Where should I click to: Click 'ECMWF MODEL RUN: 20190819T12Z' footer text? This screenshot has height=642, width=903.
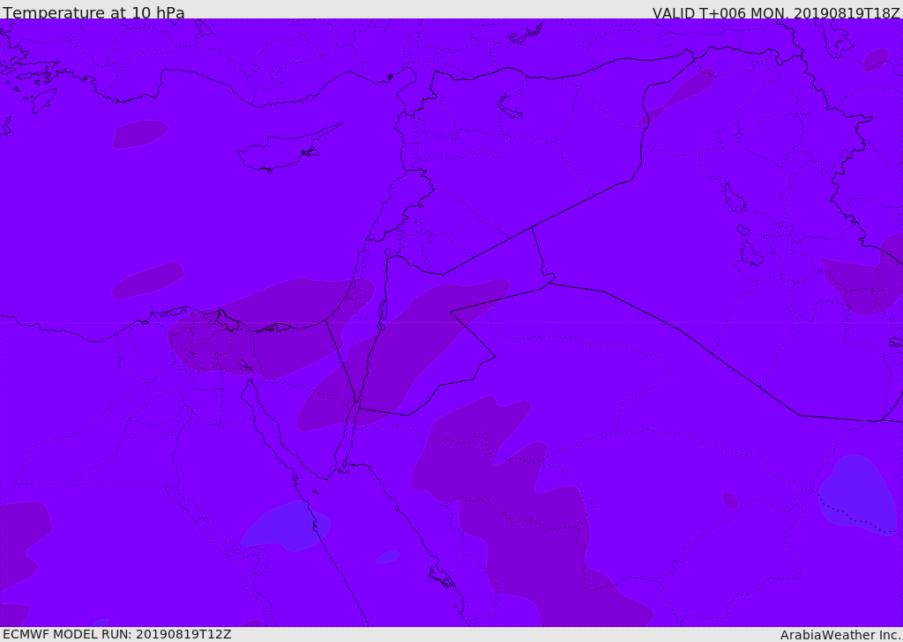[117, 634]
